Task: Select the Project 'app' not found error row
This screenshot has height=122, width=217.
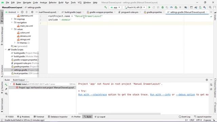Action: point(42,87)
